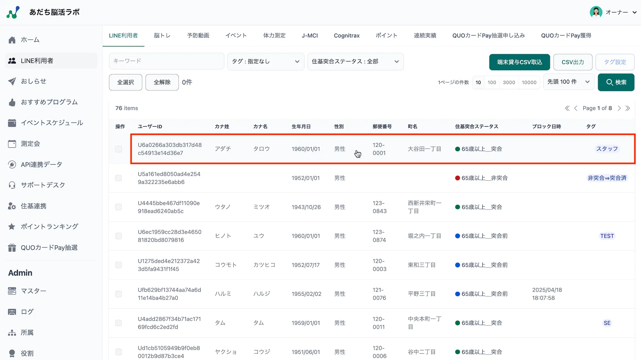The width and height of the screenshot is (641, 360).
Task: Click inside the キーワード search field
Action: [166, 61]
